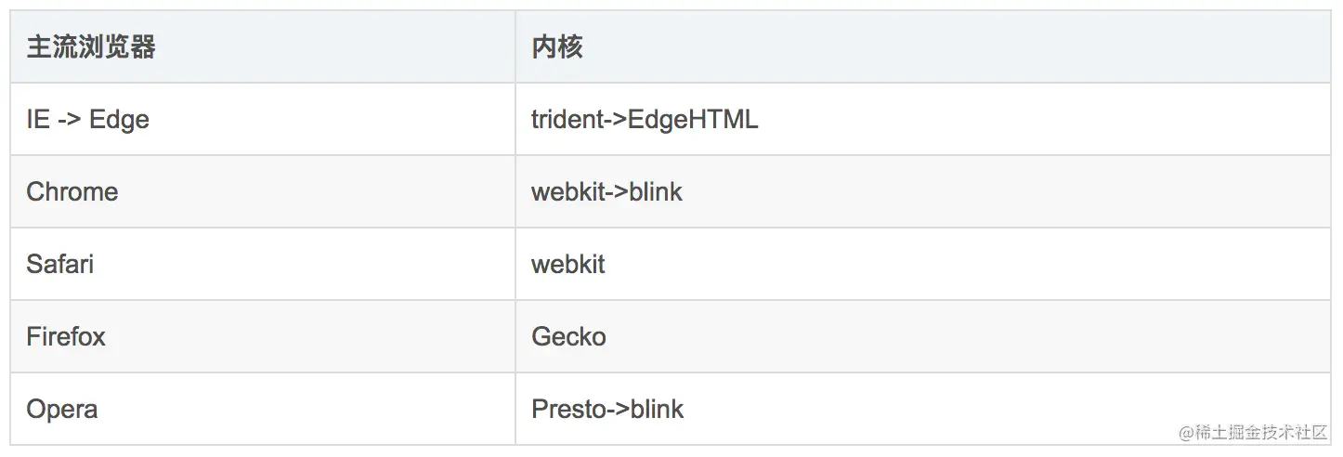Click the Chrome browser cell

pyautogui.click(x=263, y=191)
